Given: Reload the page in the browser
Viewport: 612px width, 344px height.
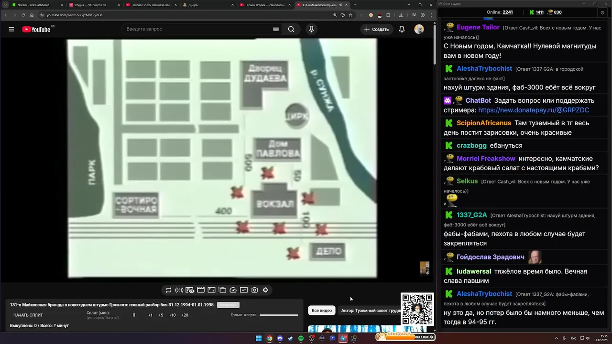Looking at the screenshot, I should pyautogui.click(x=23, y=15).
